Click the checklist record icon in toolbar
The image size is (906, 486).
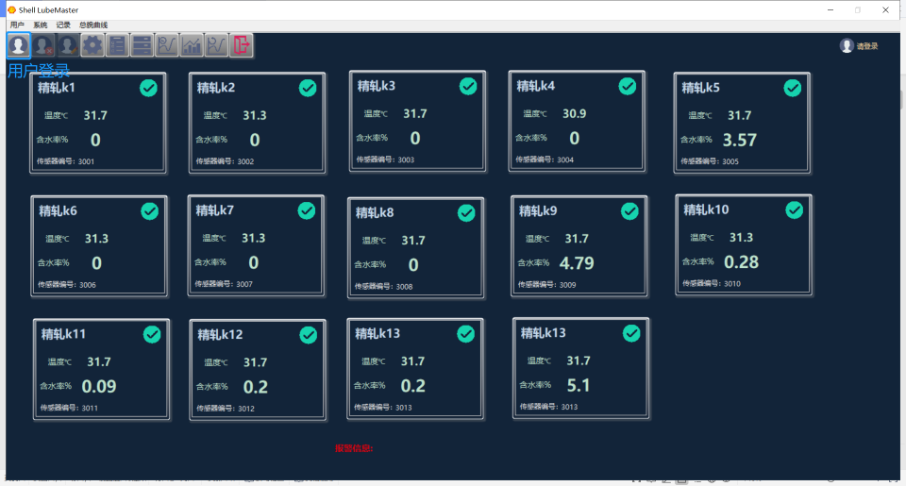(x=117, y=44)
